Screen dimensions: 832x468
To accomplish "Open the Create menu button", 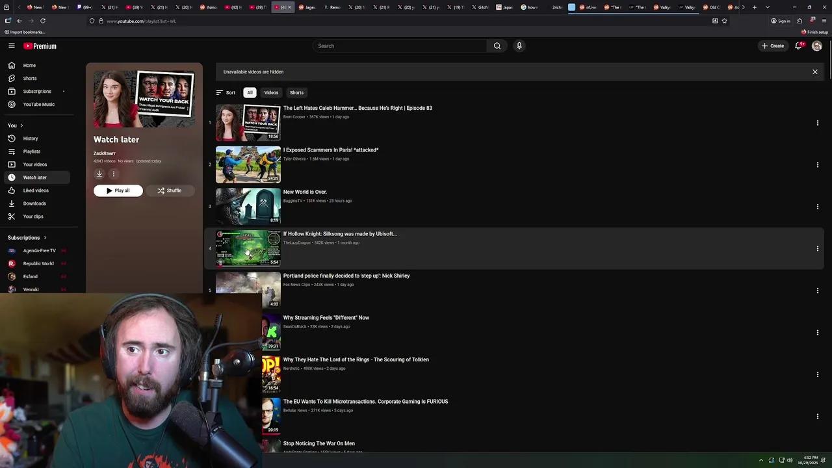I will coord(773,46).
